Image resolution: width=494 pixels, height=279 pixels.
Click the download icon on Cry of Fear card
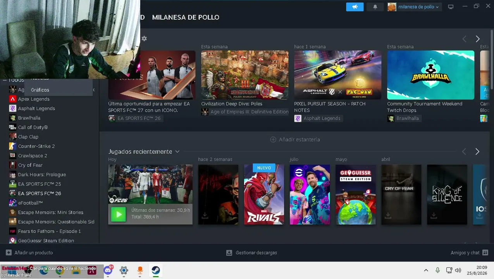[387, 215]
